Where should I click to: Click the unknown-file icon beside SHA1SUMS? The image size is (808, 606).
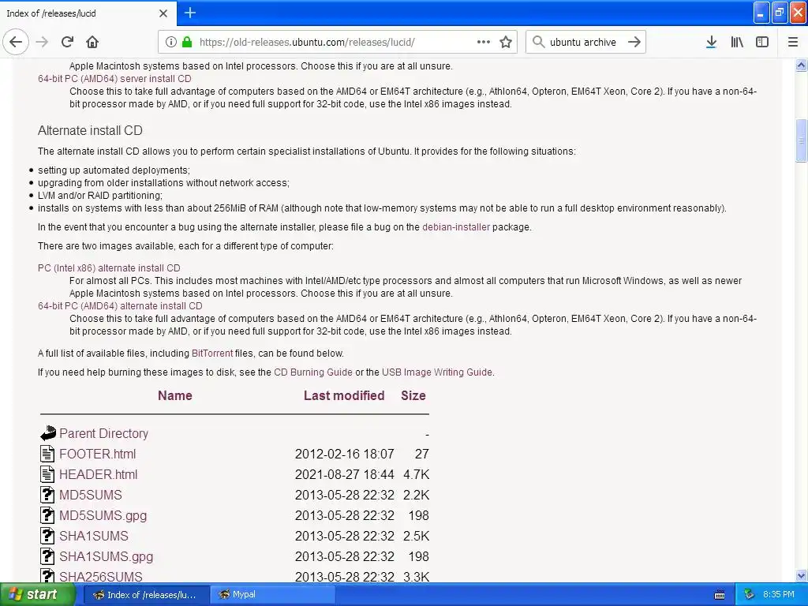pos(47,536)
